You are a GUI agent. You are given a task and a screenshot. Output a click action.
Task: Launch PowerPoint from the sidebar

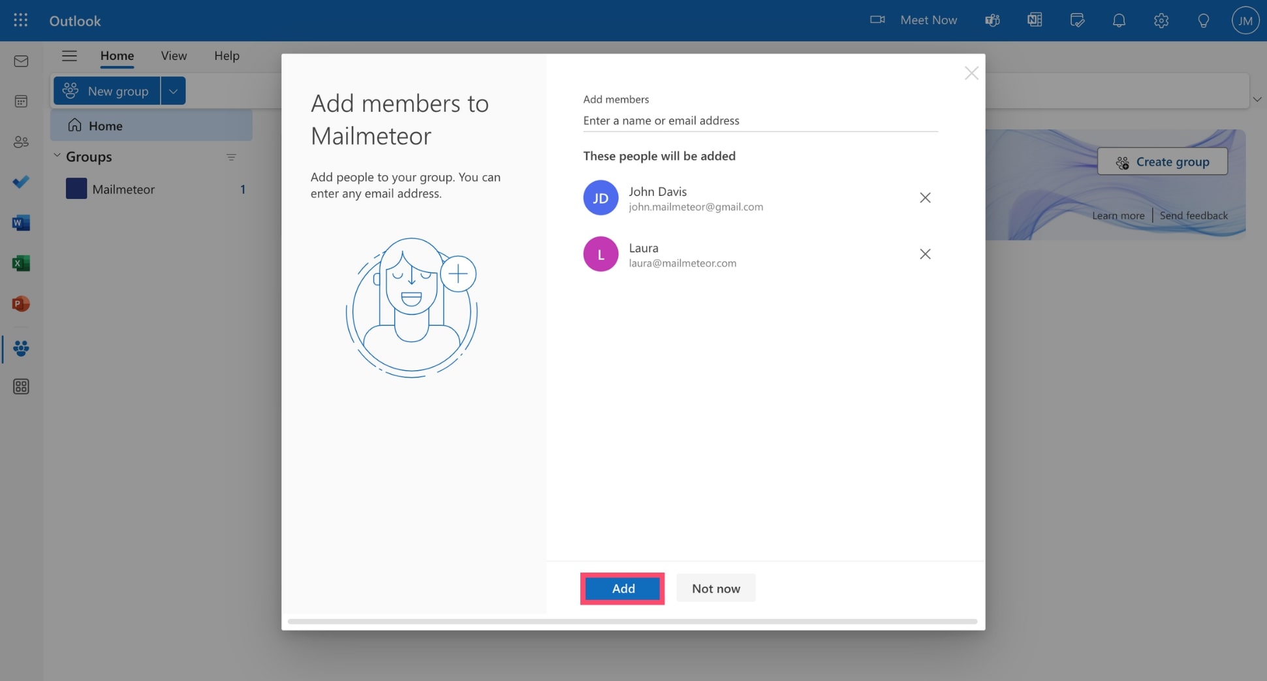(21, 304)
